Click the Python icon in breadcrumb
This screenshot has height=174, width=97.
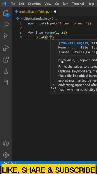point(18,18)
